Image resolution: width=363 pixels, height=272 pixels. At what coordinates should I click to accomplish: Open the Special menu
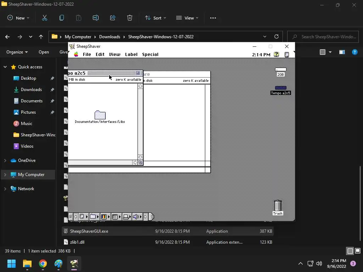click(x=150, y=54)
